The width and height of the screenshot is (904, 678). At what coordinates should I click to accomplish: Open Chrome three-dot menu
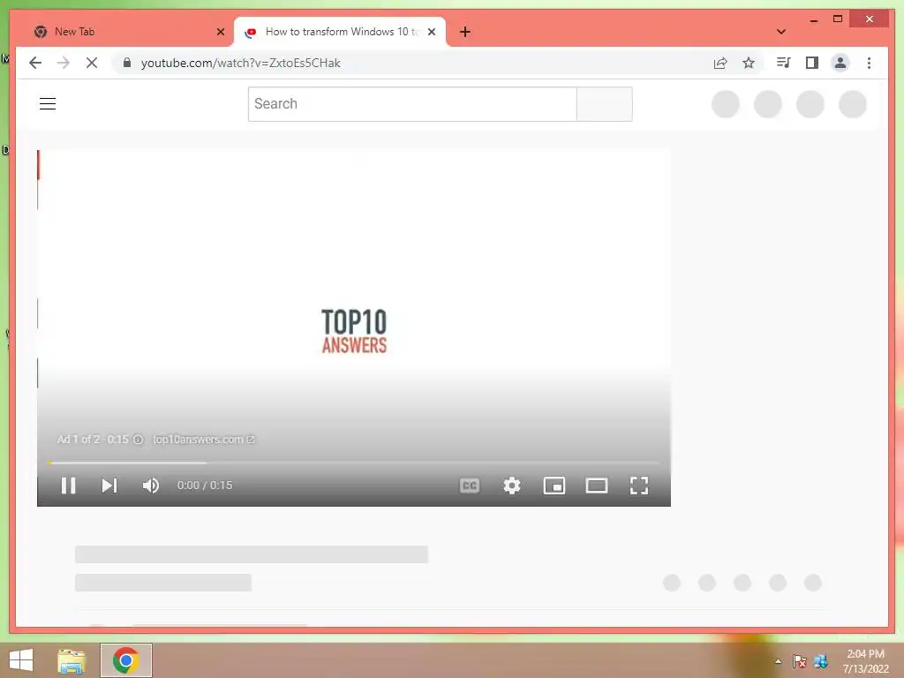click(x=869, y=63)
